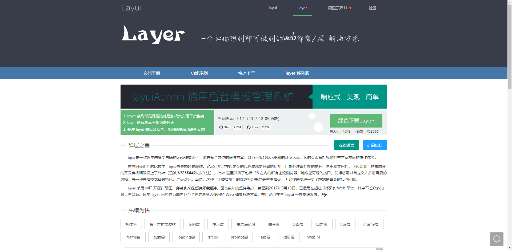Open 功能示例 feature examples menu

pyautogui.click(x=199, y=73)
